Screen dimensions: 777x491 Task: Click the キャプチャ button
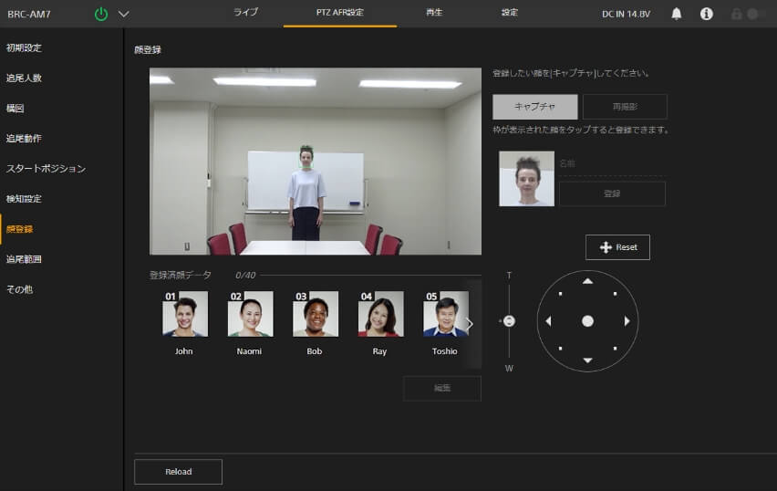point(534,107)
